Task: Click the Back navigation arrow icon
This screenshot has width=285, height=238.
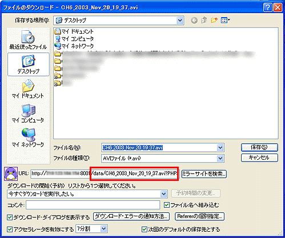Action: (194, 20)
